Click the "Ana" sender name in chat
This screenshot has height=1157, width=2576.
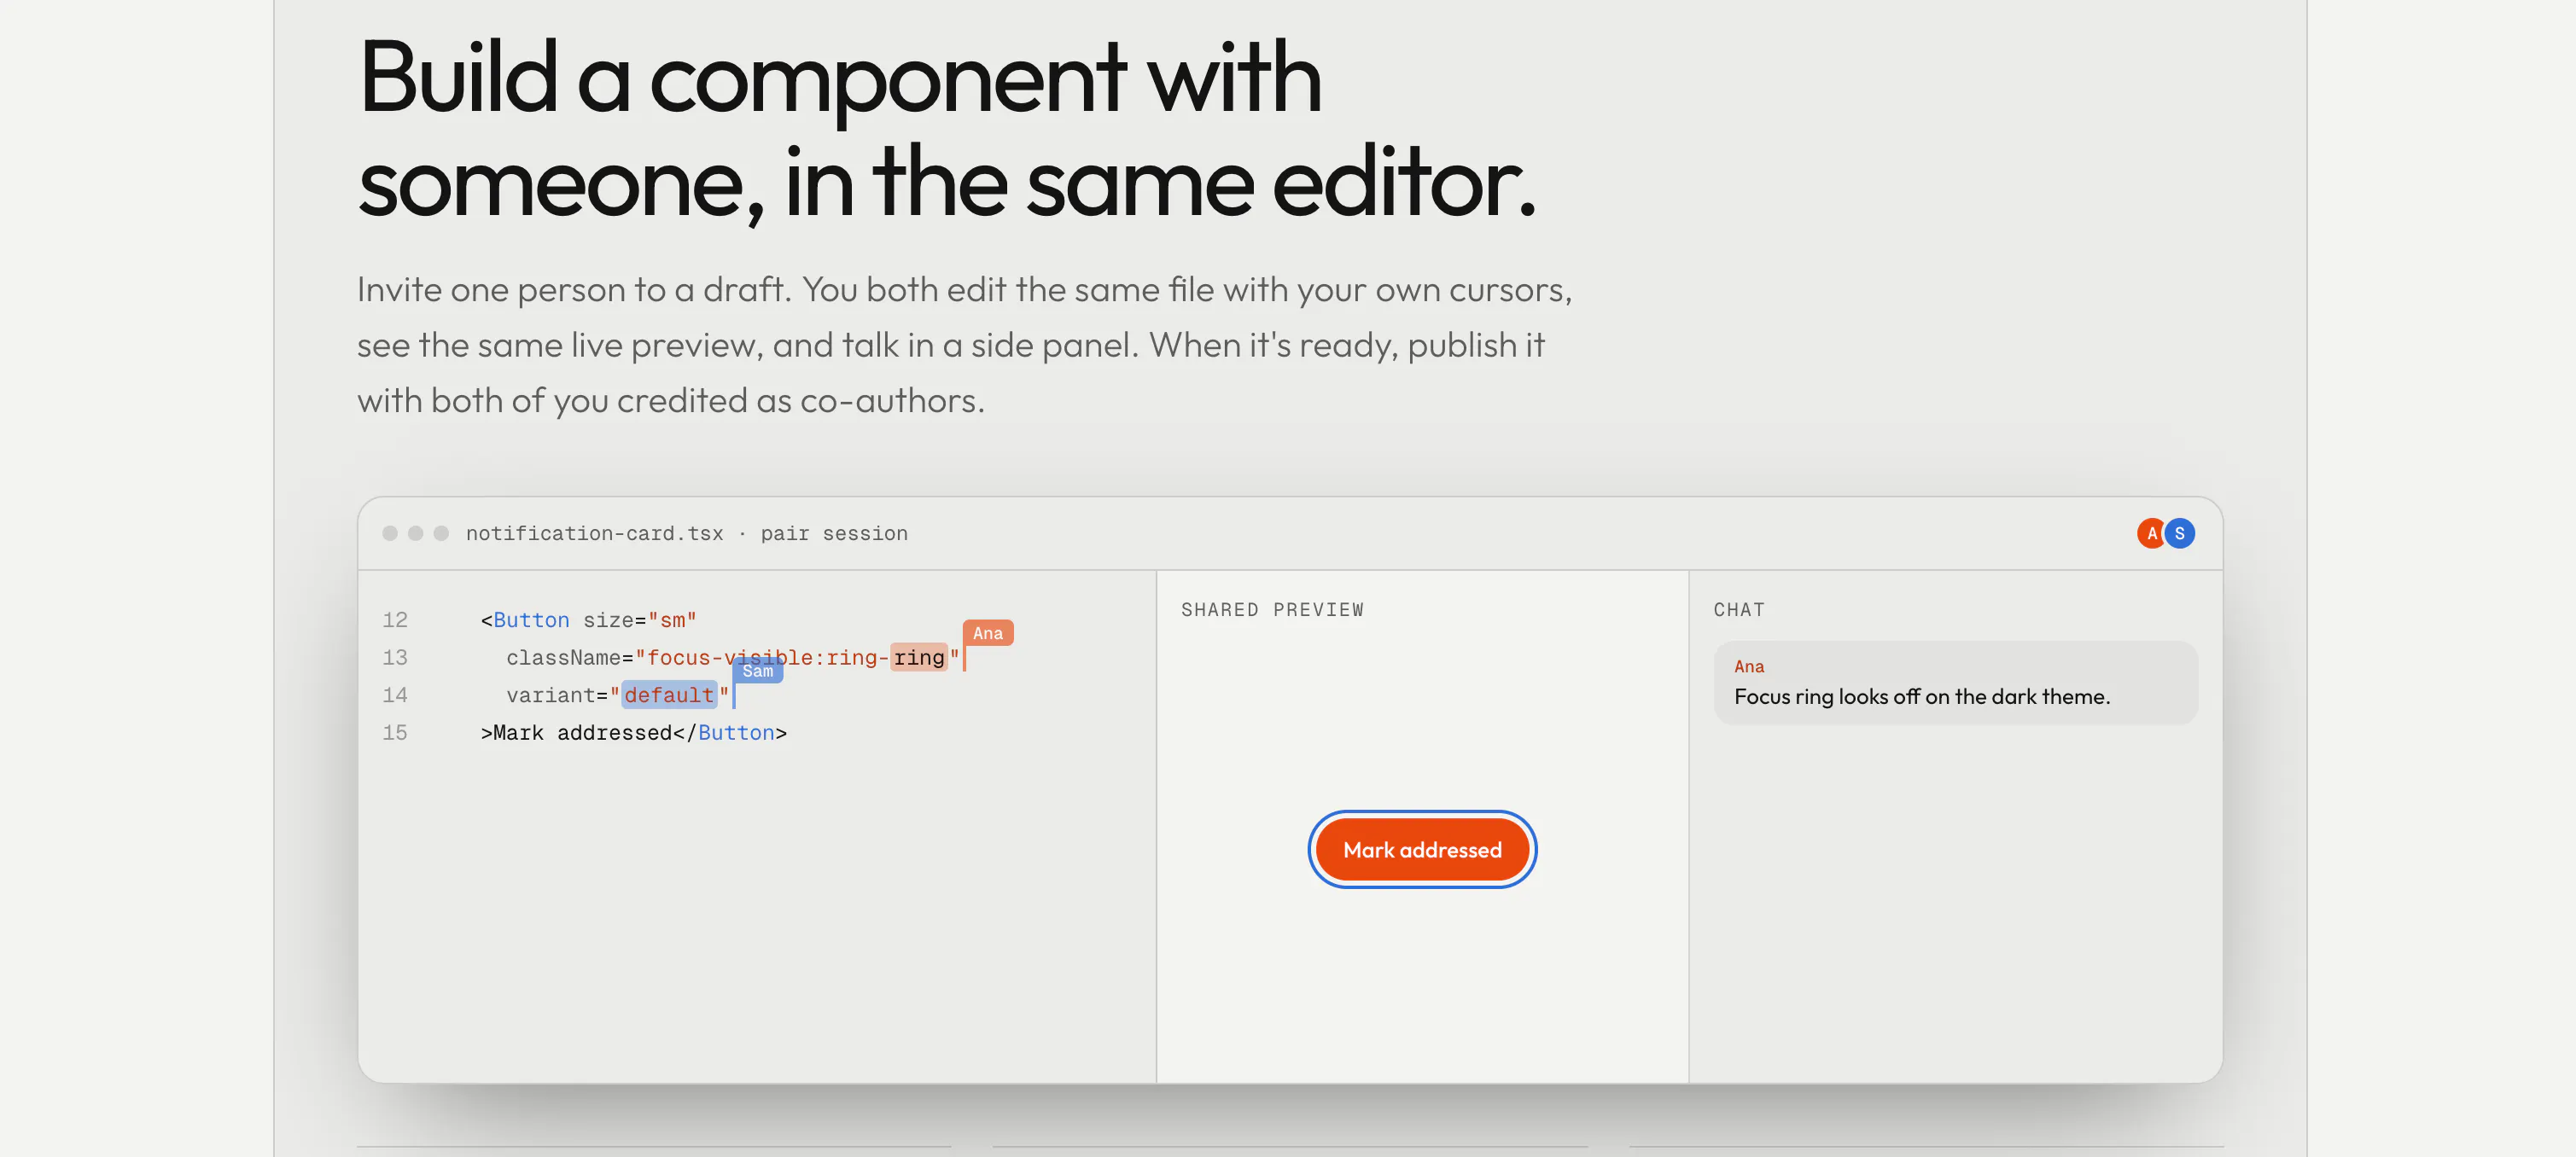(x=1749, y=666)
